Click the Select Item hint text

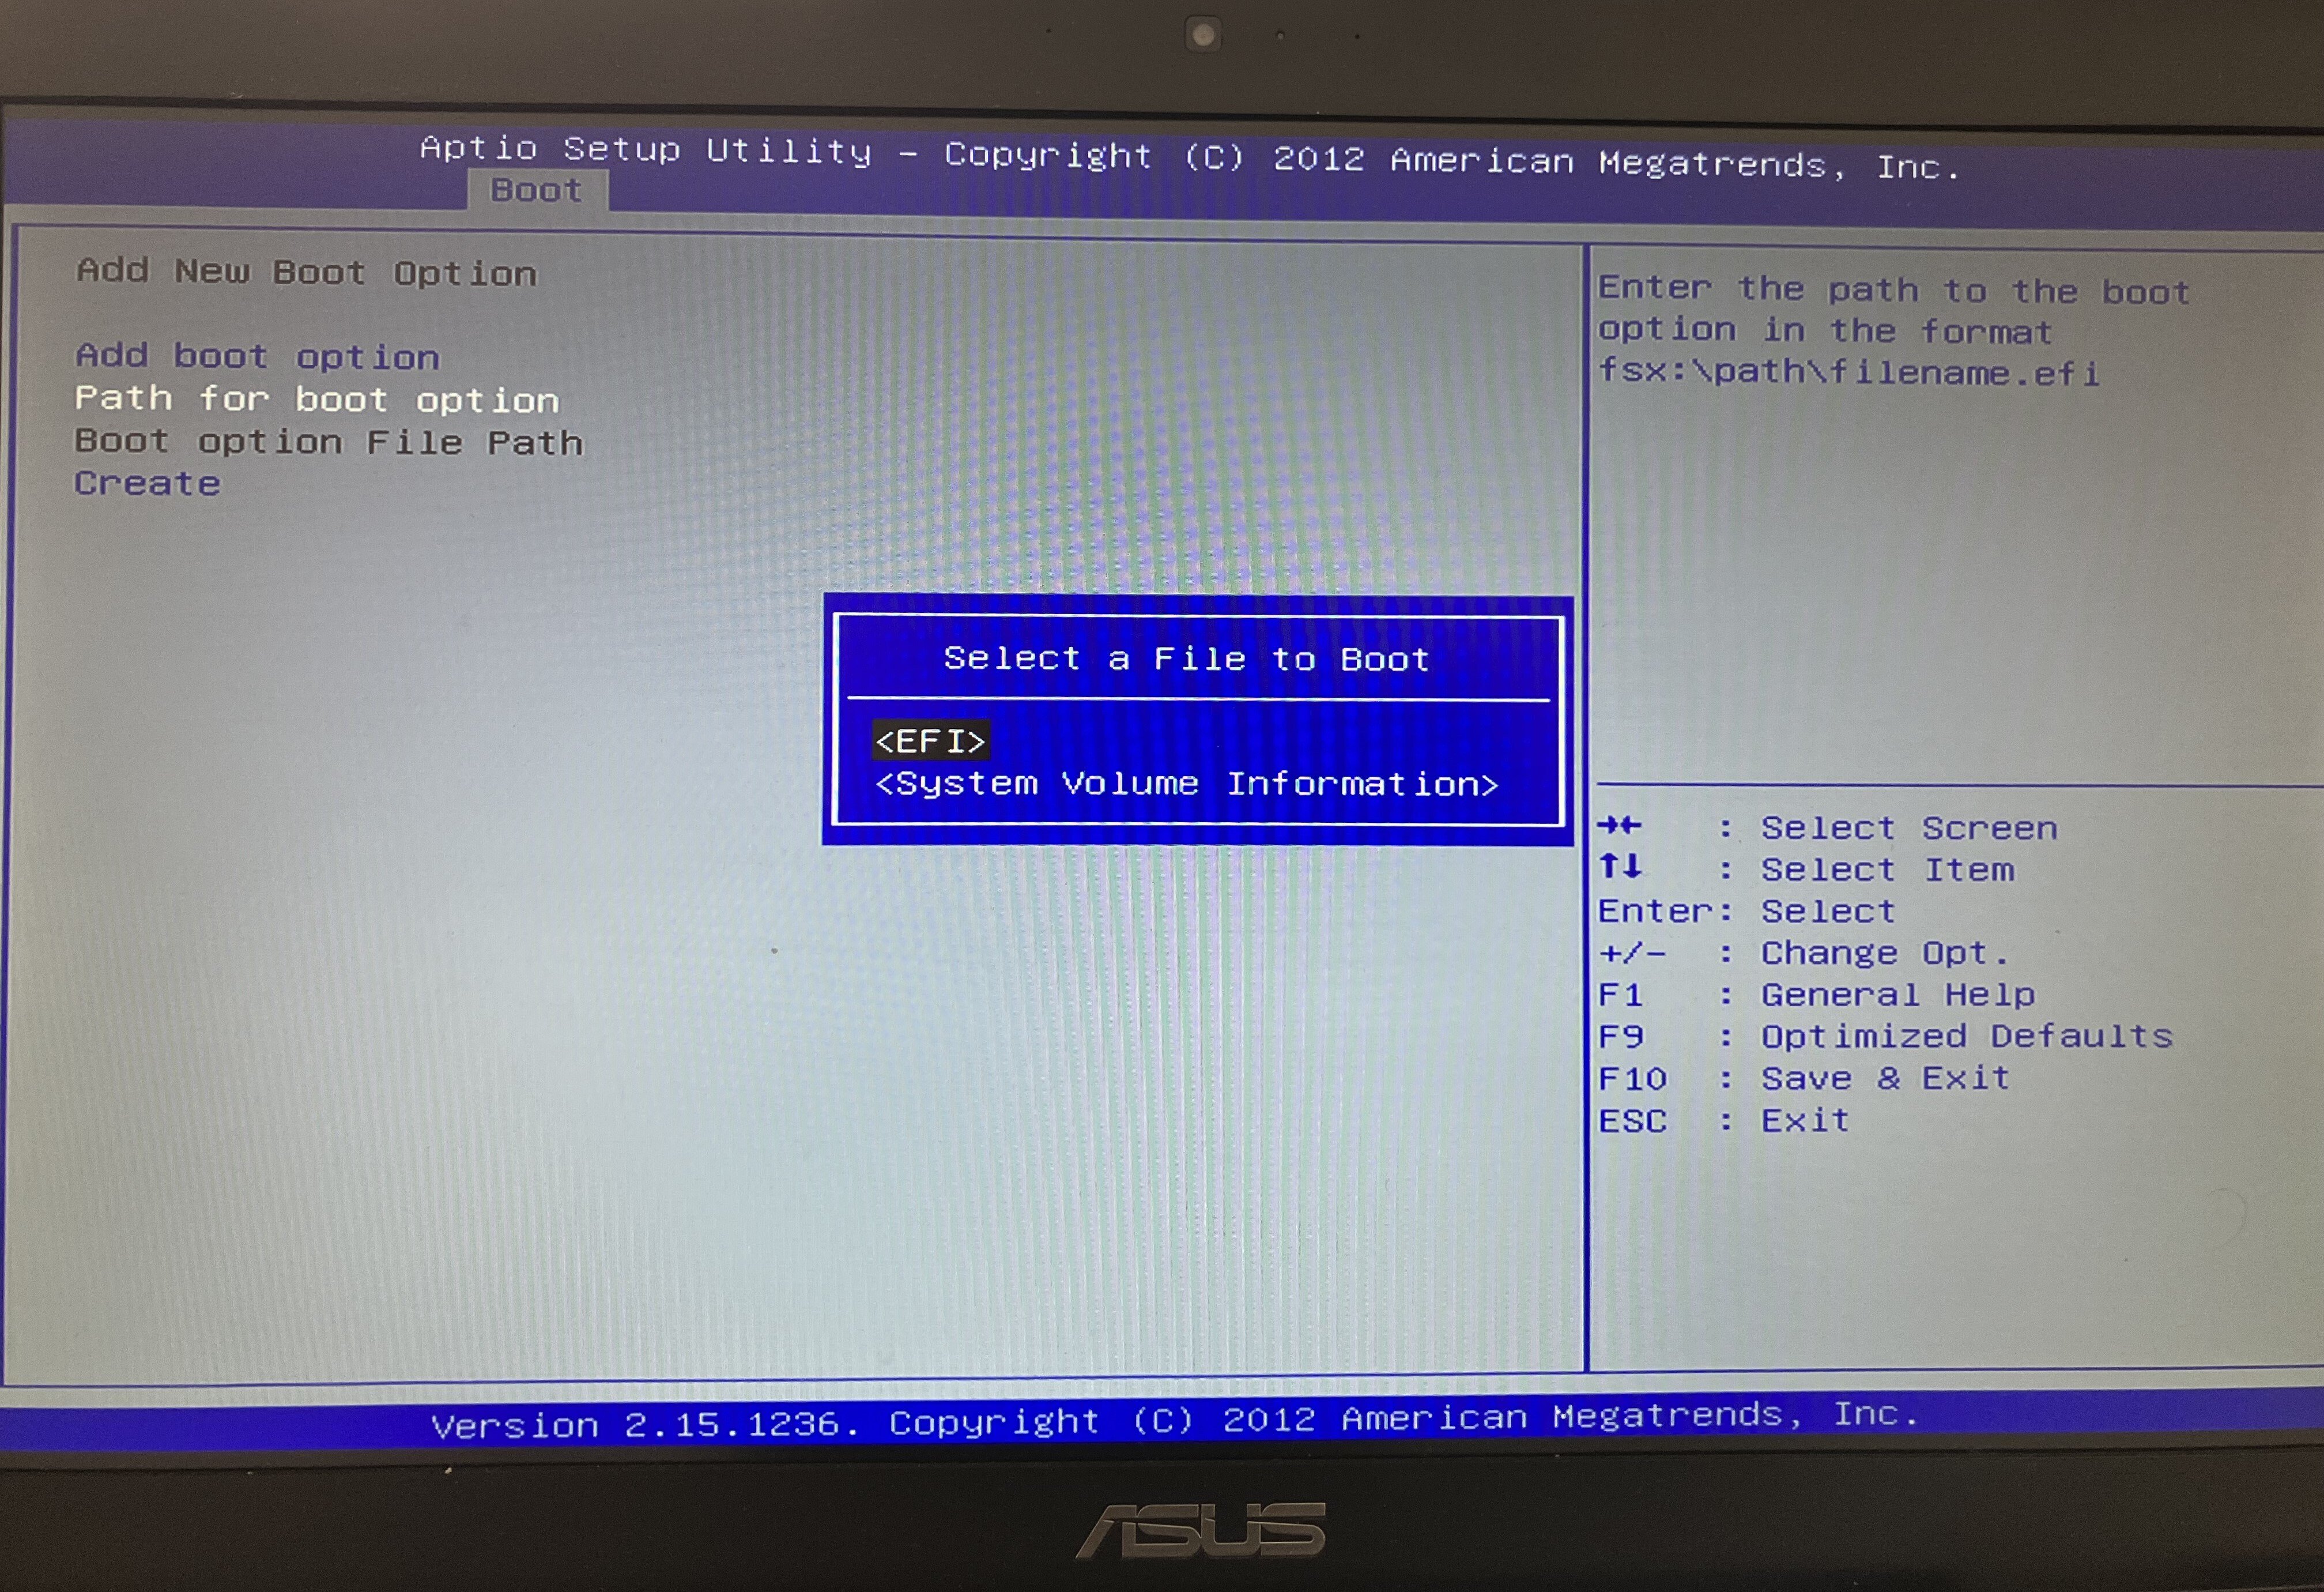point(1887,870)
